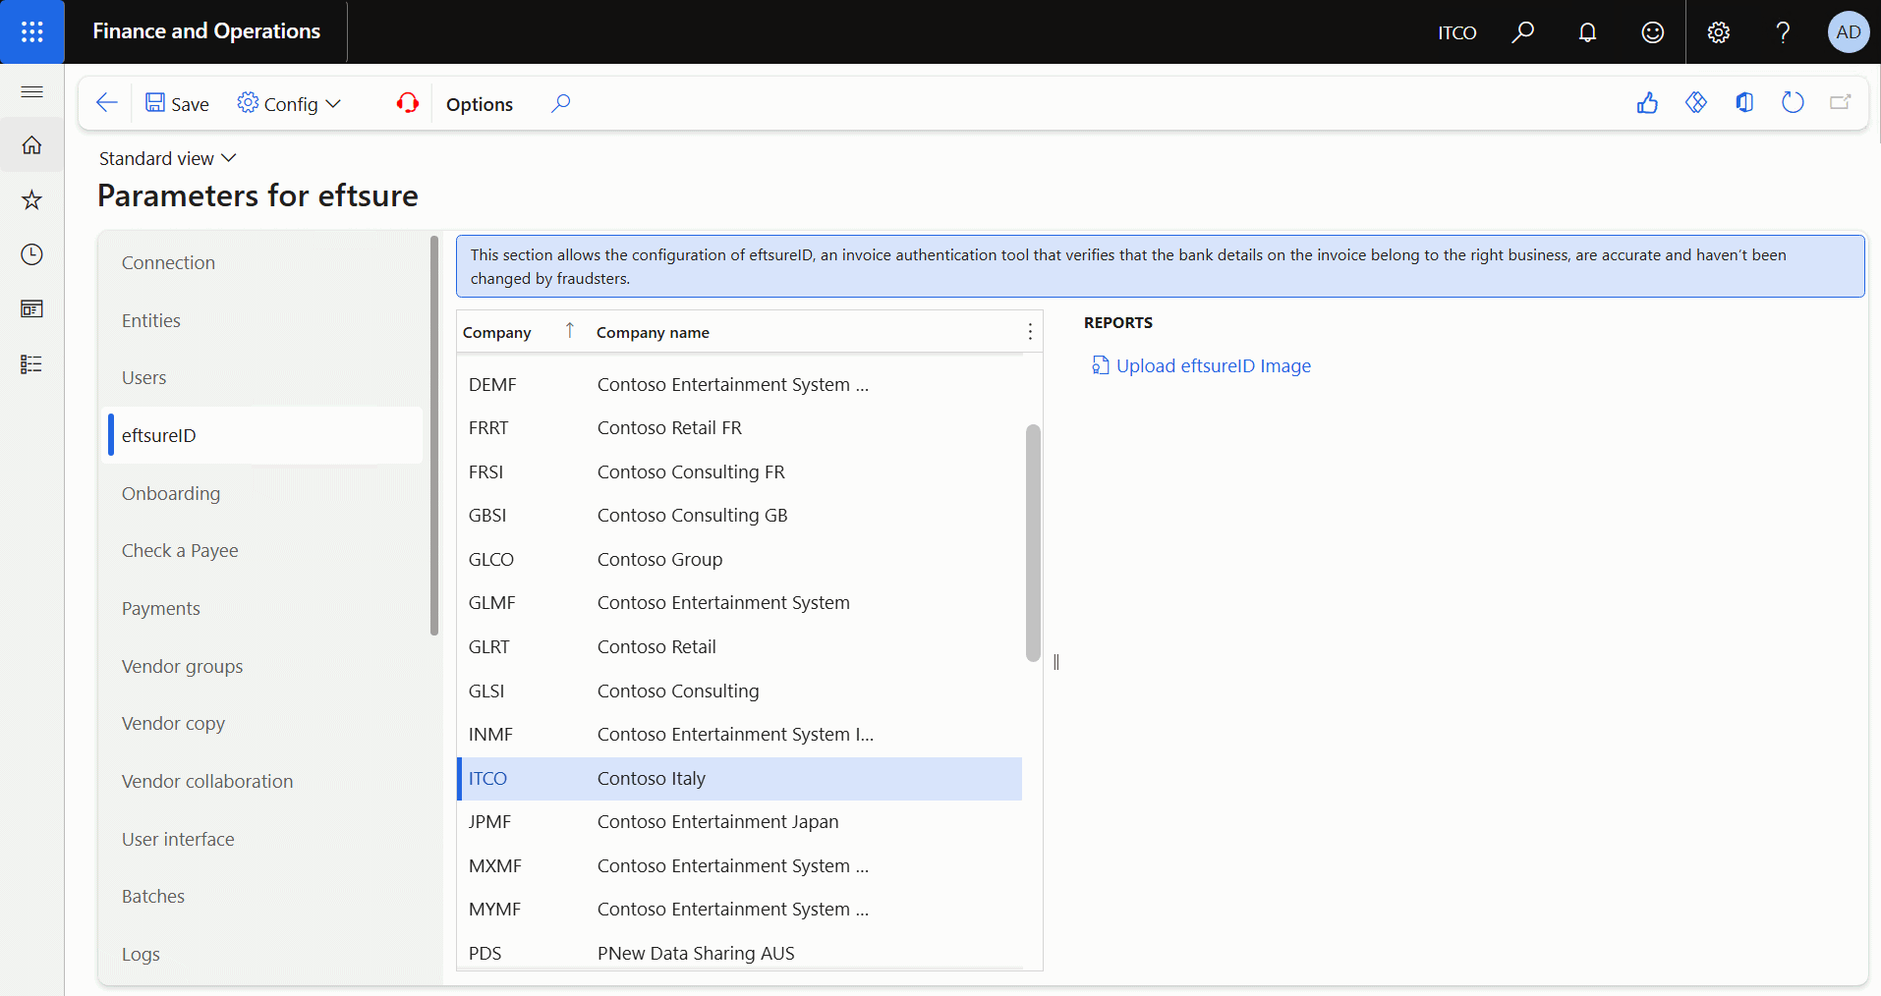Open the Config dropdown menu
Image resolution: width=1881 pixels, height=996 pixels.
point(289,103)
